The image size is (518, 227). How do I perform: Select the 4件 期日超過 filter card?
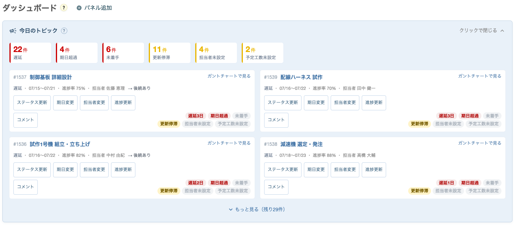pos(77,53)
